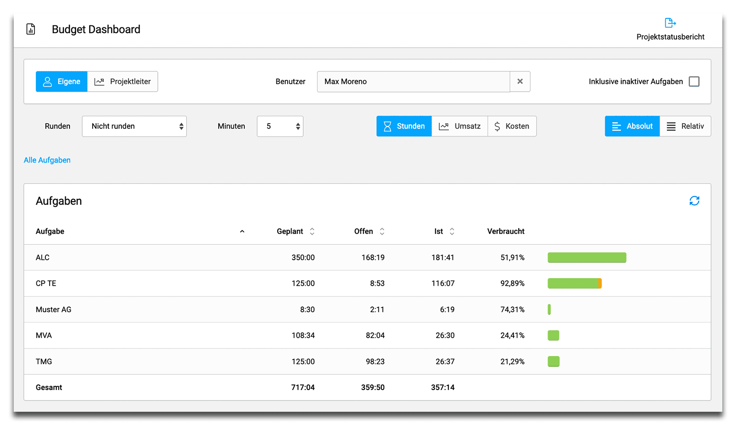Sort by Geplant column arrows
Image resolution: width=737 pixels, height=425 pixels.
pos(312,231)
